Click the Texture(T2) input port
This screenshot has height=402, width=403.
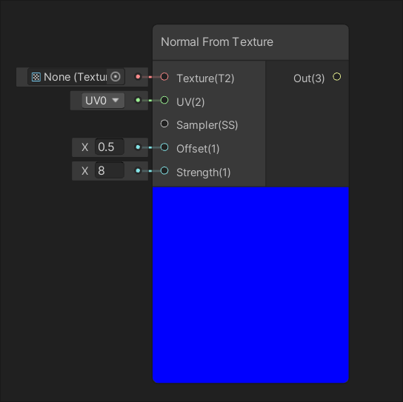(164, 76)
